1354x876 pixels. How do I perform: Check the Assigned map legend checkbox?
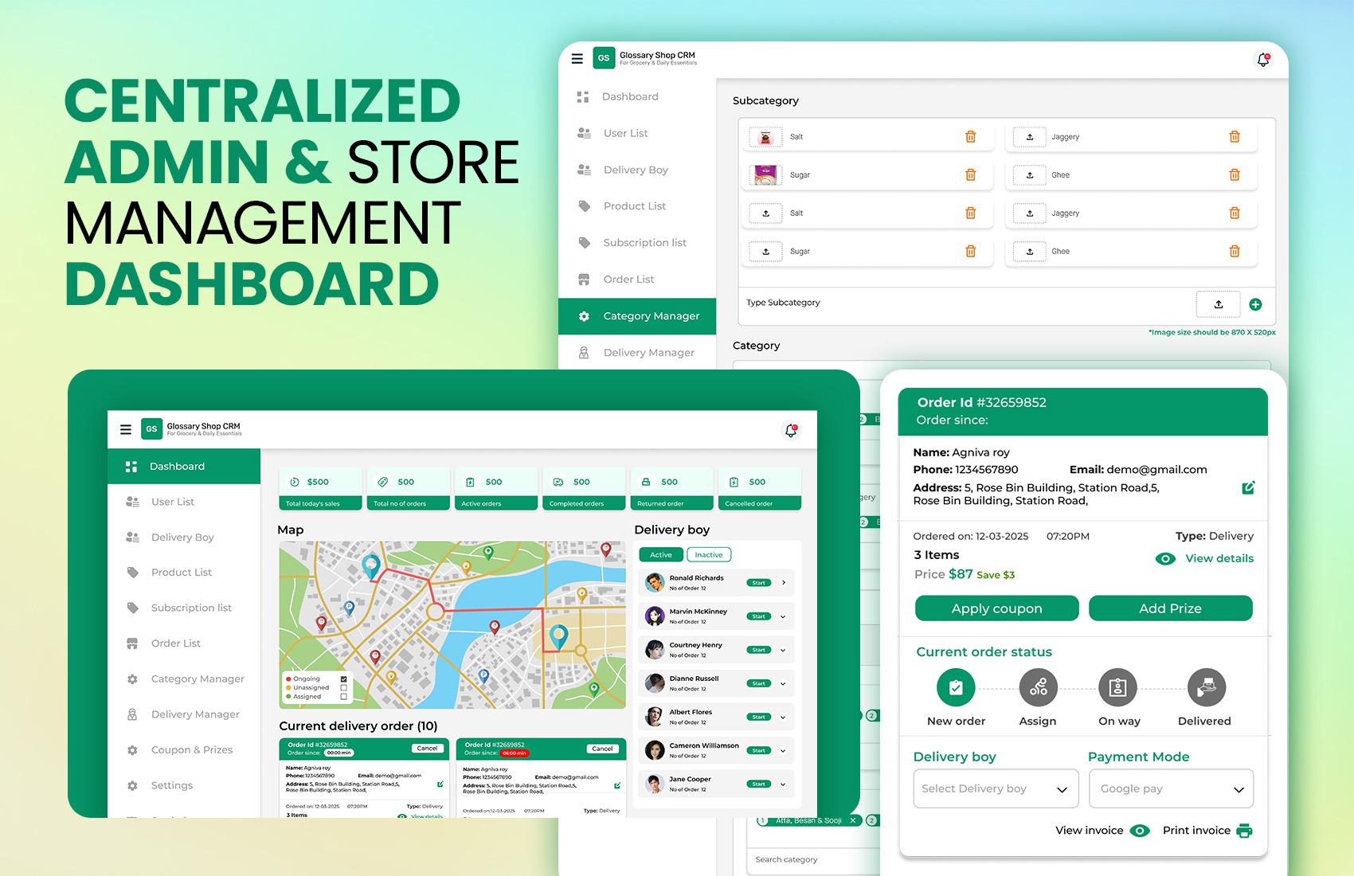coord(343,697)
